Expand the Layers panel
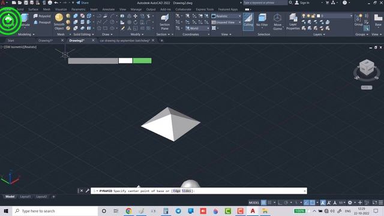 319,35
